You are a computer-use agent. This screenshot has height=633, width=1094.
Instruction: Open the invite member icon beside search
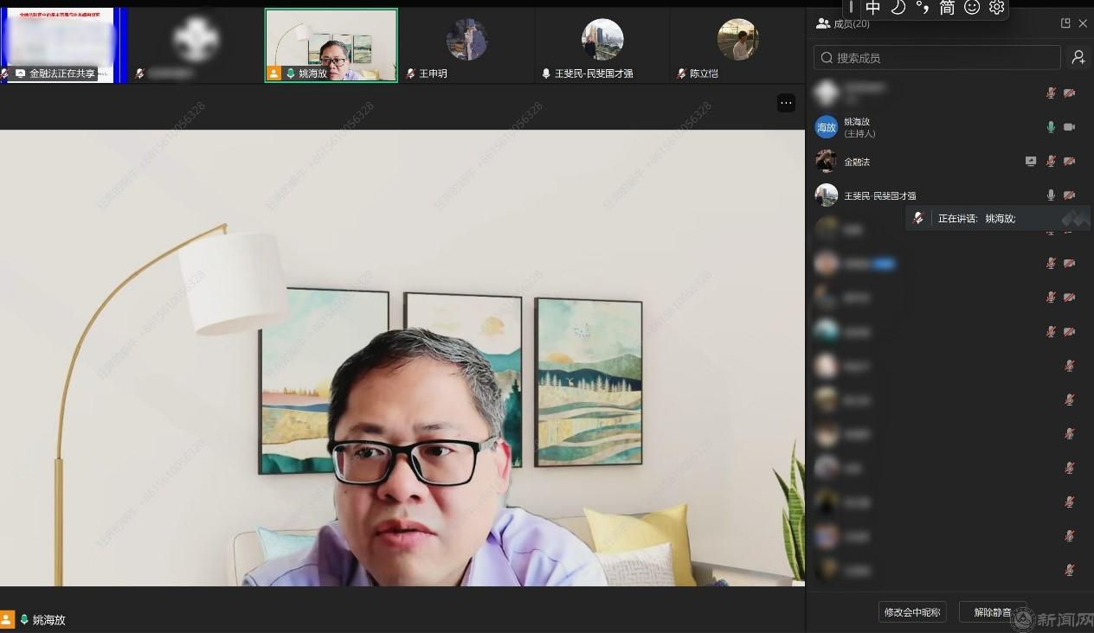(x=1078, y=57)
